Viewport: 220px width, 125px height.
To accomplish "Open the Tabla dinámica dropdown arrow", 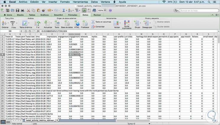I will pyautogui.click(x=29, y=23).
